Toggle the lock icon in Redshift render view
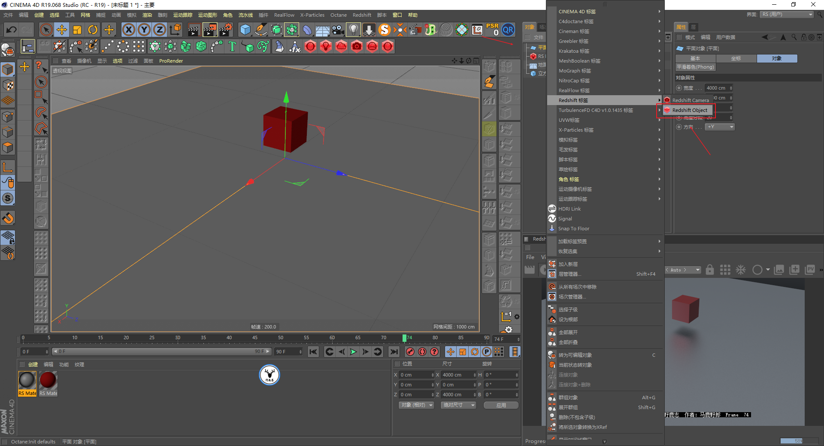 [x=710, y=270]
